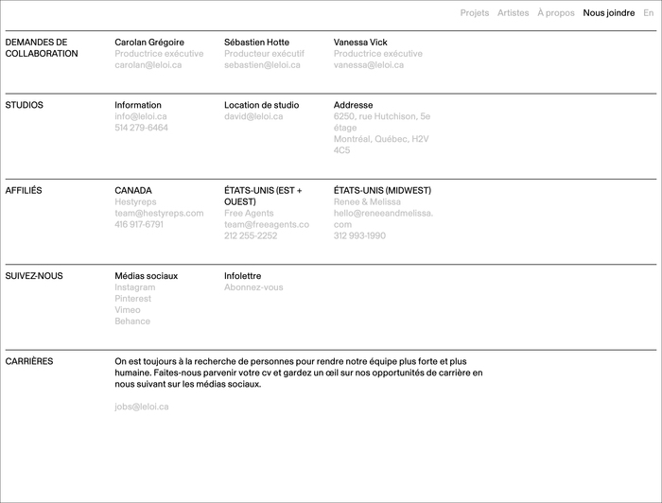This screenshot has height=503, width=662.
Task: Click the sebastien@leloi.ca email link
Action: [262, 65]
